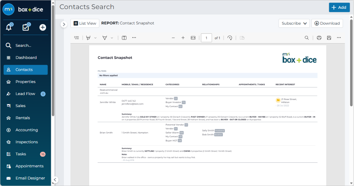Open more annotation tools ellipsis
This screenshot has height=186, width=354.
tap(134, 38)
